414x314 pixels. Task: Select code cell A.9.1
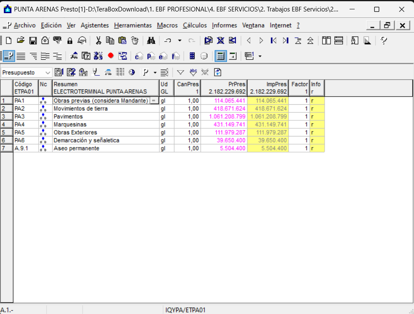(x=26, y=148)
